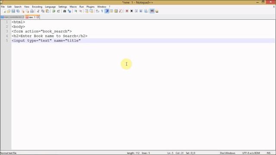
Task: Click the Close document toolbar icon
Action: (x=23, y=11)
